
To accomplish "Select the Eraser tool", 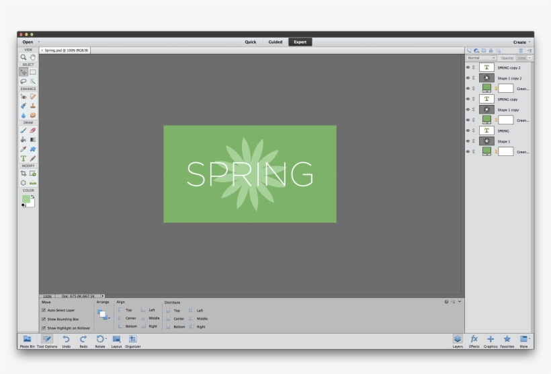I will pos(33,130).
